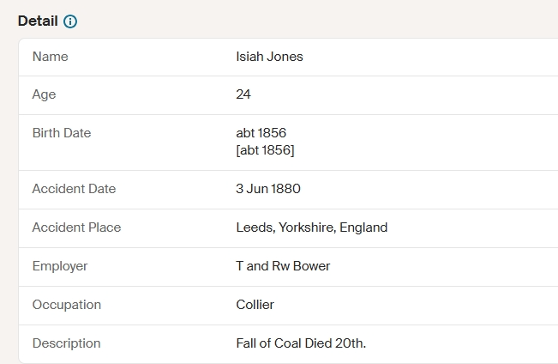Open the Detail info icon
This screenshot has width=558, height=364.
pos(70,21)
